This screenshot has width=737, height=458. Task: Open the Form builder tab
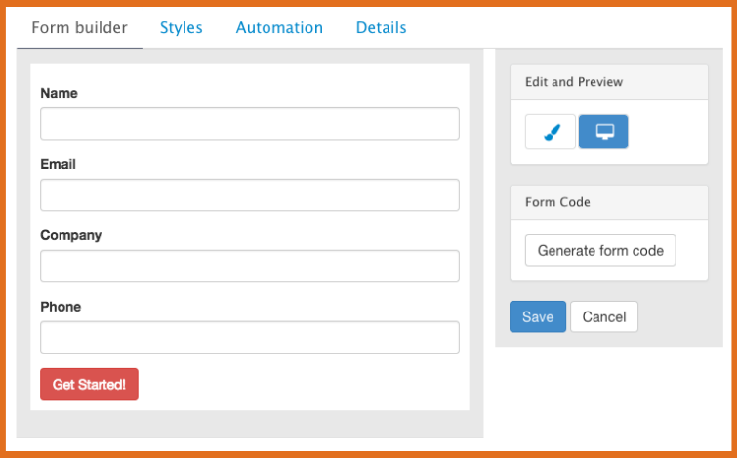(79, 27)
